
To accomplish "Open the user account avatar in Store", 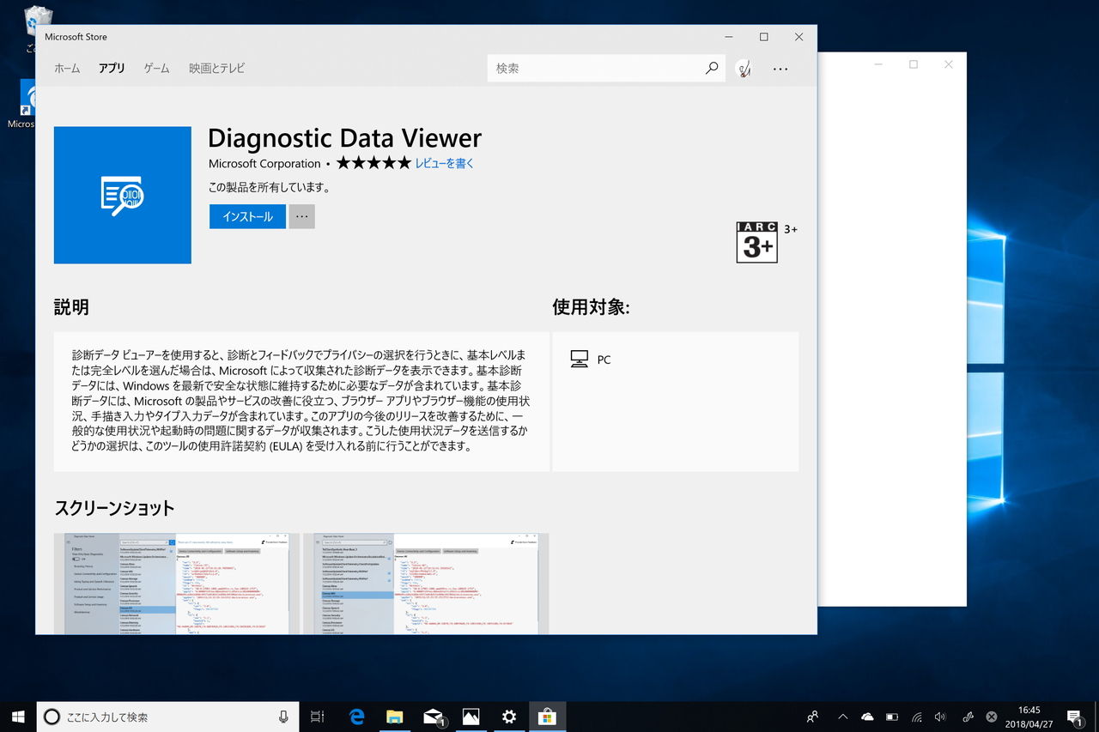I will pos(744,69).
